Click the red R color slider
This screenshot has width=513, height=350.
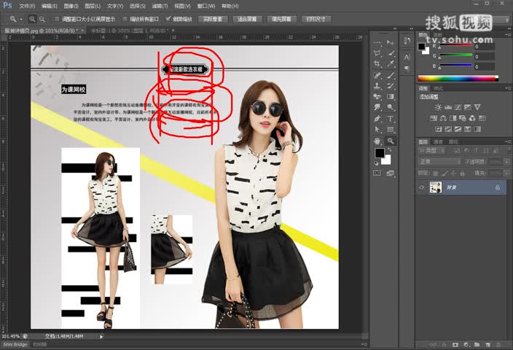(x=455, y=45)
